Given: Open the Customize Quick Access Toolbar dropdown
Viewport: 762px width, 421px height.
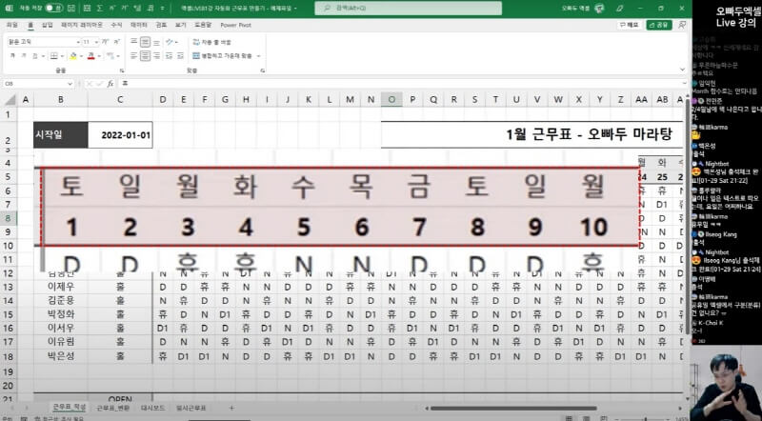Looking at the screenshot, I should click(x=163, y=9).
